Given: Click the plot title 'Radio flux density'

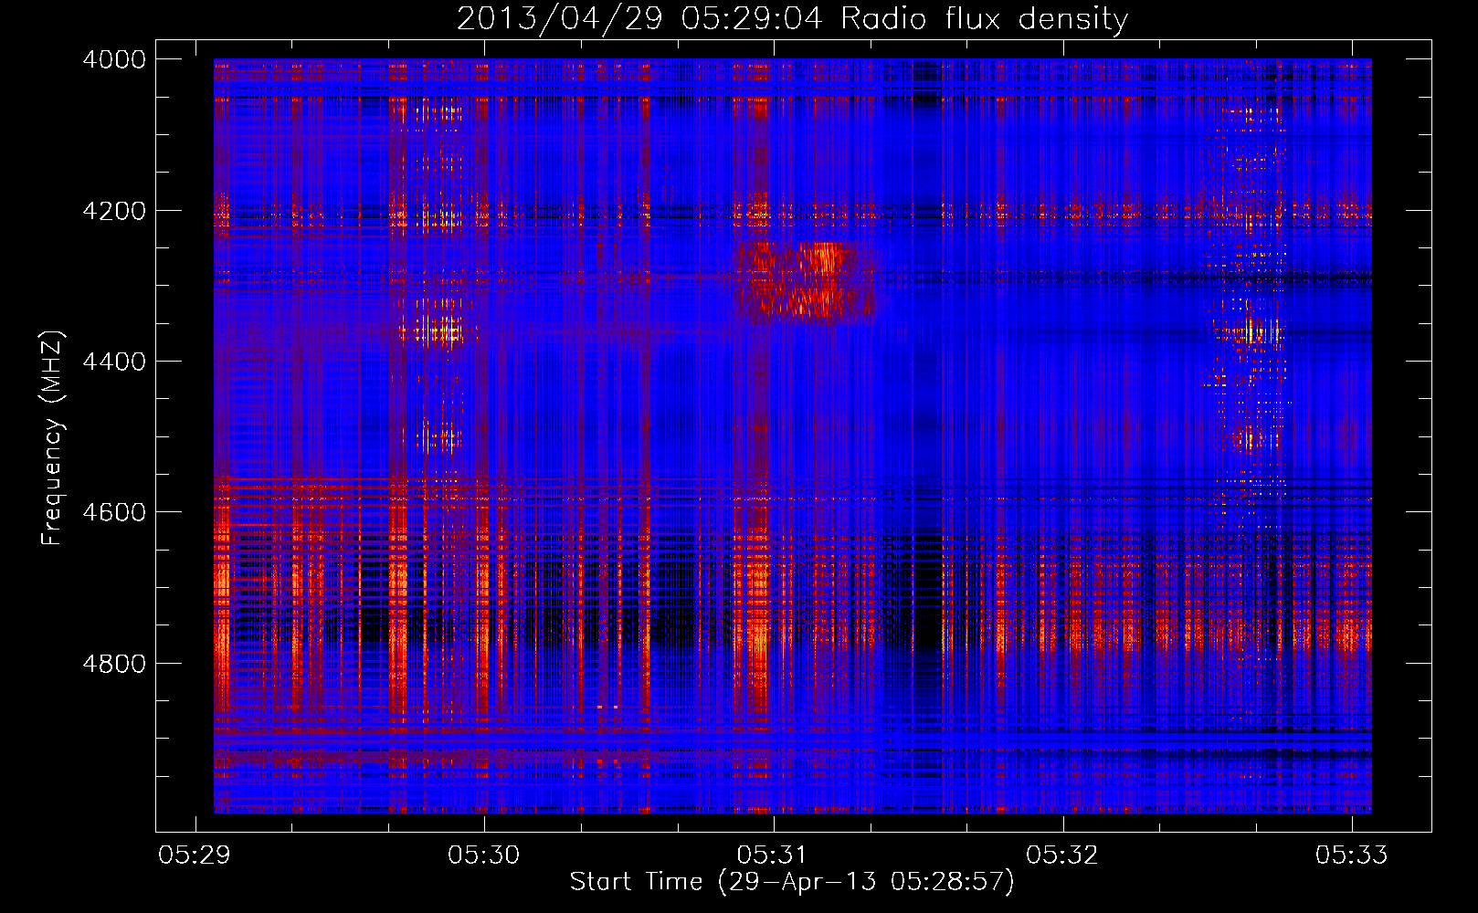Looking at the screenshot, I should tap(985, 19).
